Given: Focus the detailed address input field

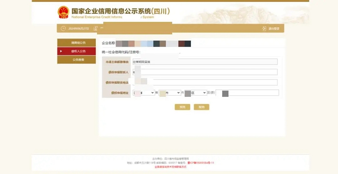Looking at the screenshot, I should (x=247, y=93).
